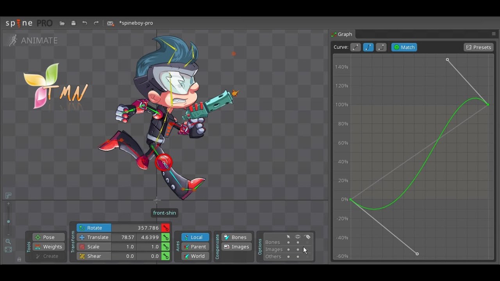Click the fit-to-view frame icon

pos(8,250)
